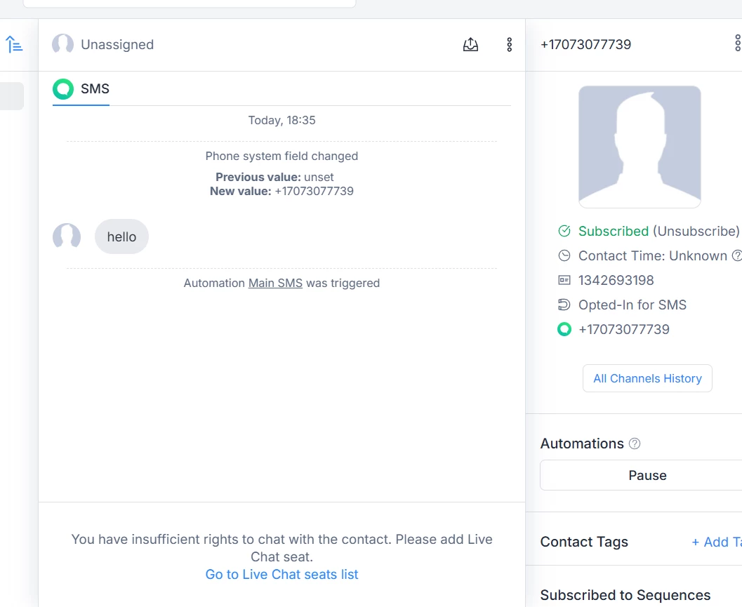Screen dimensions: 742x607
Task: Click the Automations help question mark icon
Action: [x=635, y=443]
